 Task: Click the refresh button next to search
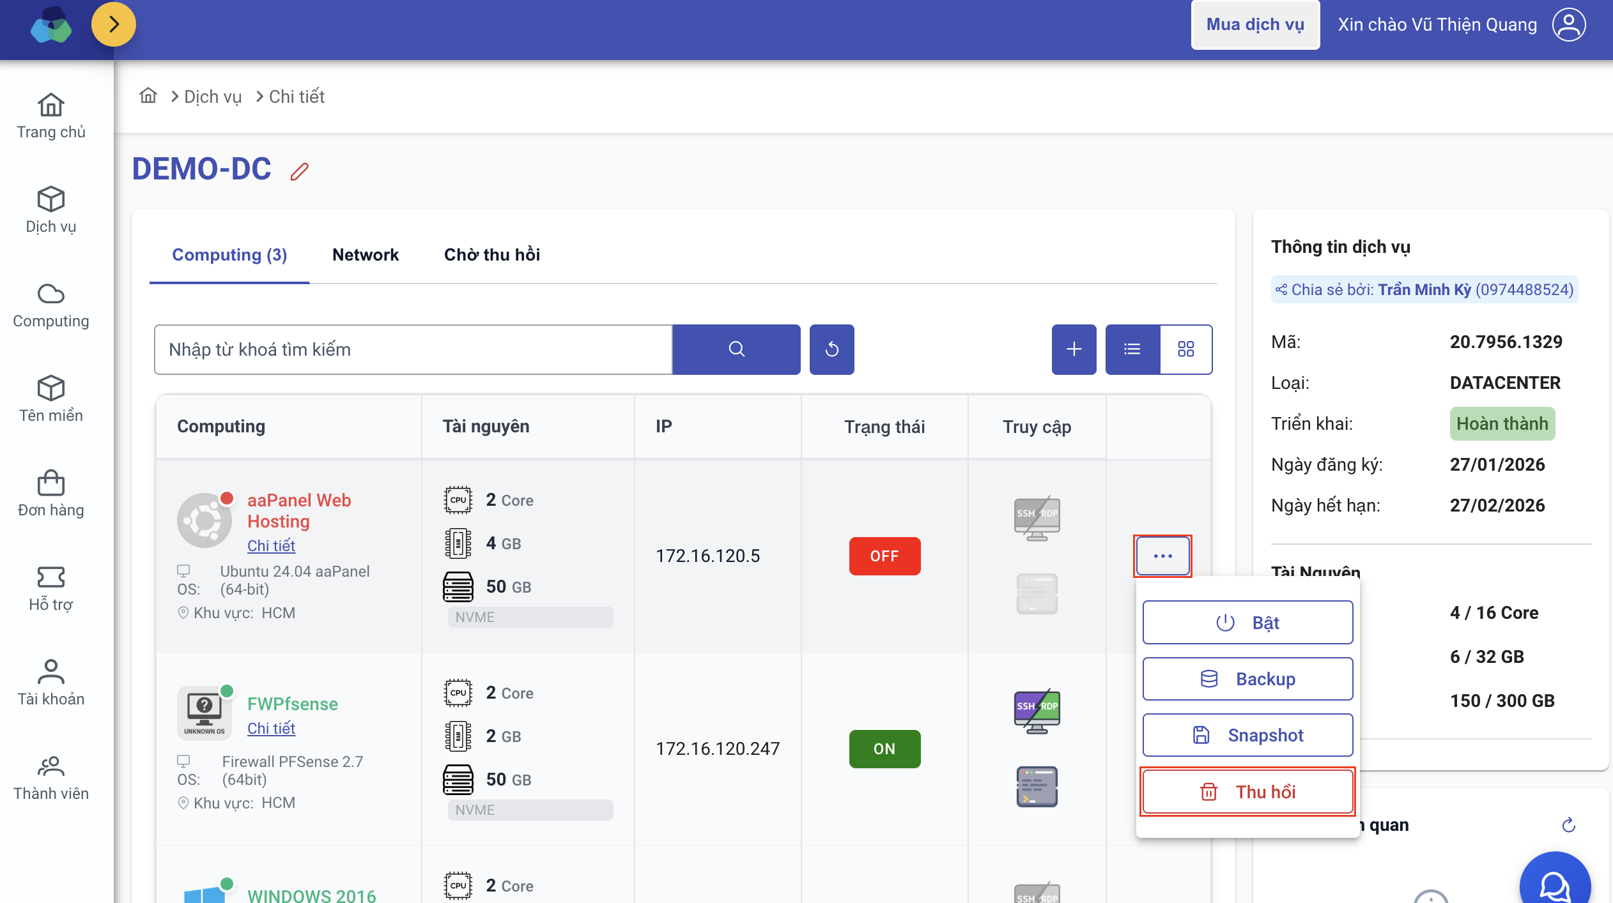[831, 349]
